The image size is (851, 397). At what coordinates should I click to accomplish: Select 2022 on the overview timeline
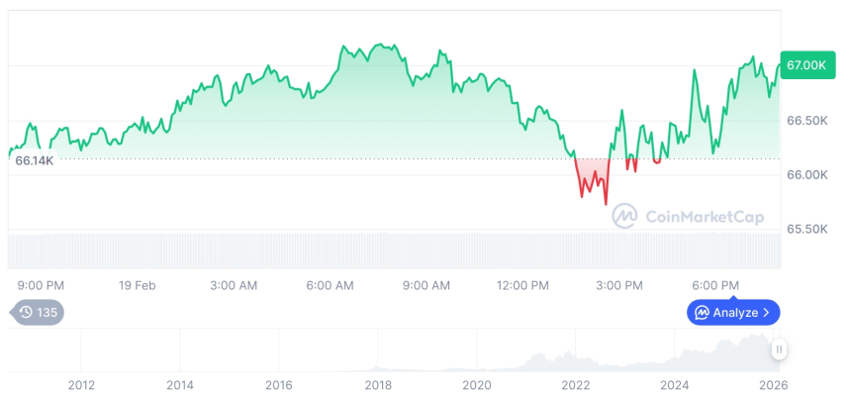click(575, 384)
